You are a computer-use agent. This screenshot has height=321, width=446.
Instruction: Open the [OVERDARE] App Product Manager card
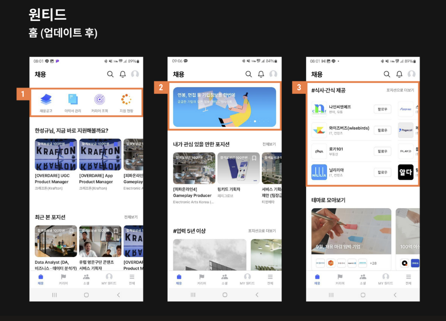(x=100, y=165)
